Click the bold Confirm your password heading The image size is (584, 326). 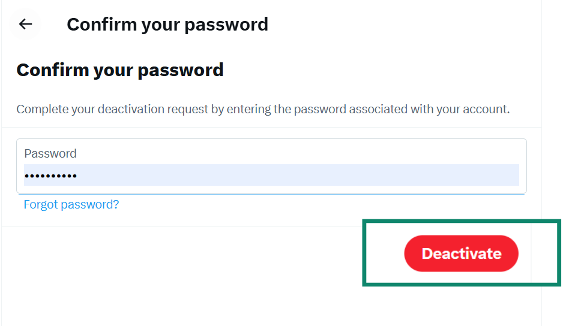pos(120,70)
